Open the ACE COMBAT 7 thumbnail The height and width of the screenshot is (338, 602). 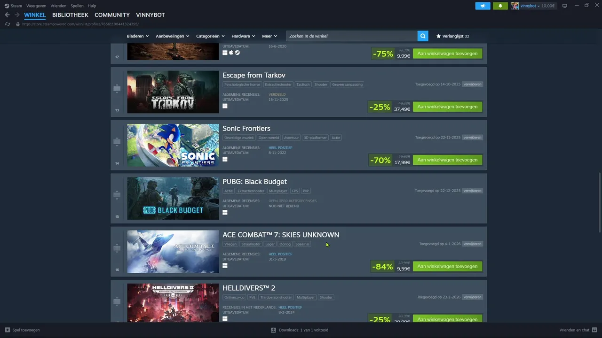point(173,252)
